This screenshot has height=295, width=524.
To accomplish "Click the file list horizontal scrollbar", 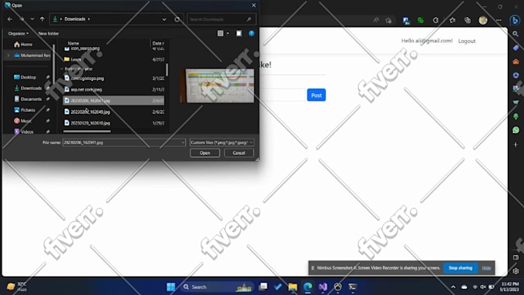I will coord(87,131).
